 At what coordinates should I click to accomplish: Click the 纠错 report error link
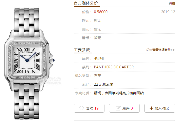[x=172, y=3]
